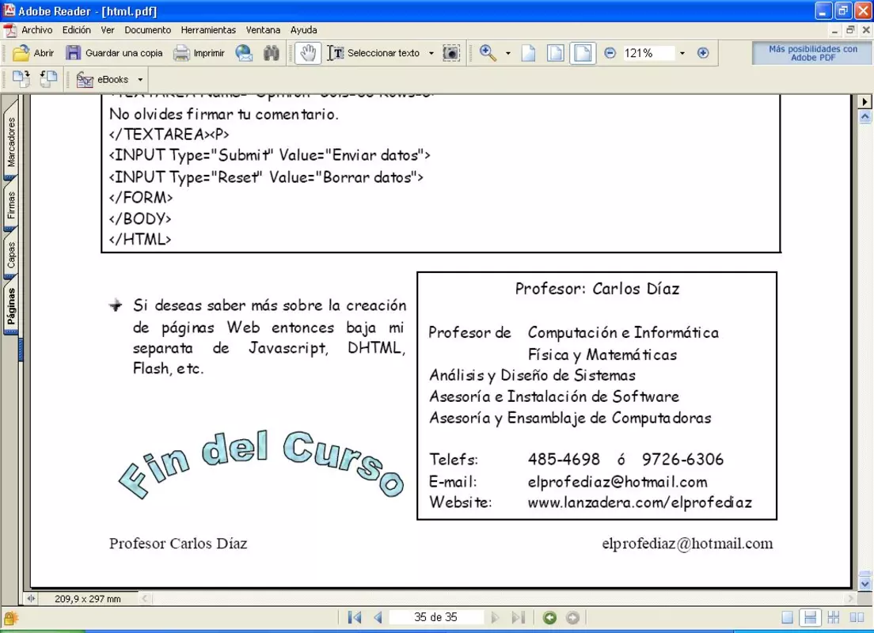Open the Documento menu
The width and height of the screenshot is (874, 633).
(x=148, y=29)
